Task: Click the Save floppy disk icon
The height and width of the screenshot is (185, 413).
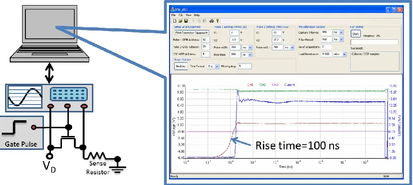Action: 186,21
